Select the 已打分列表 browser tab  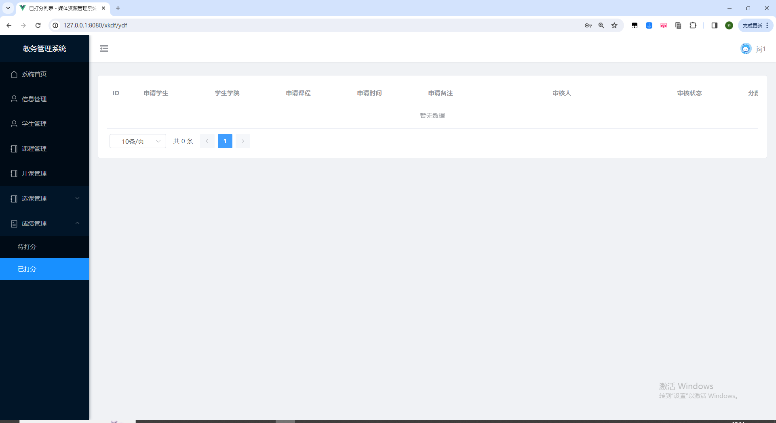point(61,8)
